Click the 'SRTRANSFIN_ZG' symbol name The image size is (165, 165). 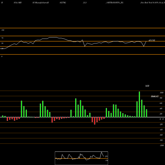click(115, 3)
